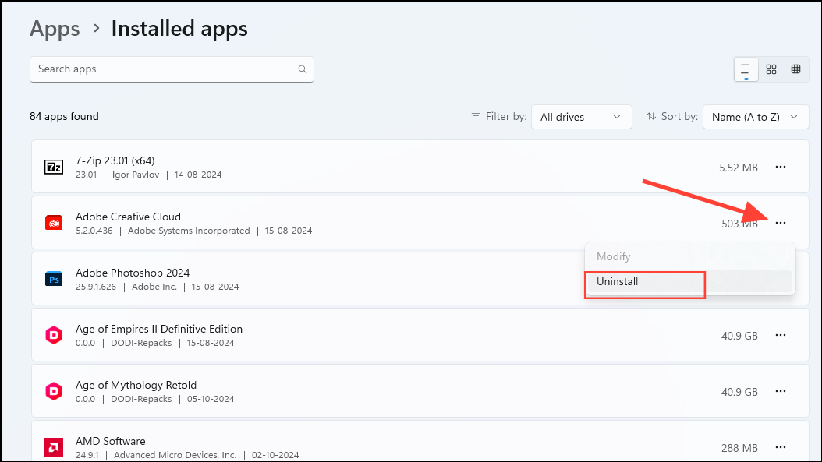Click the Adobe Creative Cloud name
Screen dimensions: 822x462
pyautogui.click(x=128, y=217)
